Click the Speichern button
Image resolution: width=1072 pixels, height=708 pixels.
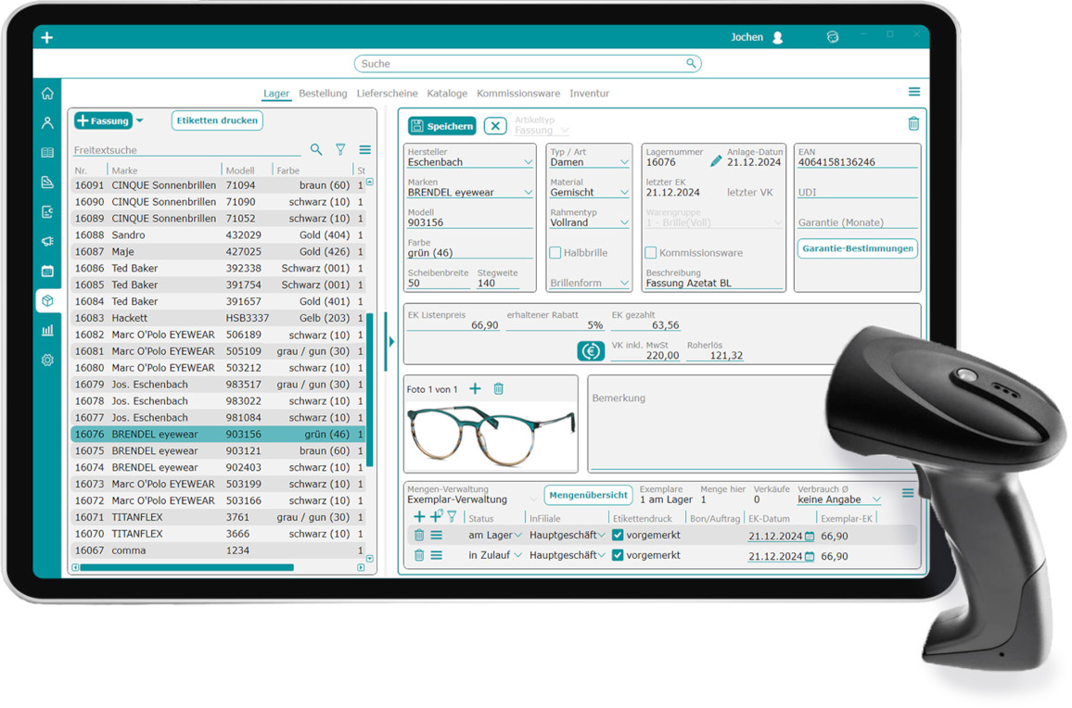click(442, 126)
